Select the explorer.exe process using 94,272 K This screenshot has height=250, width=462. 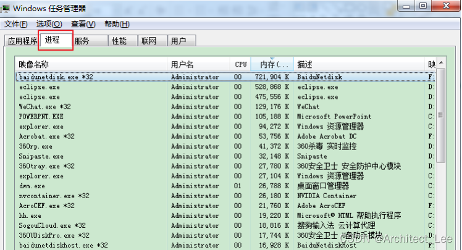[x=225, y=127]
